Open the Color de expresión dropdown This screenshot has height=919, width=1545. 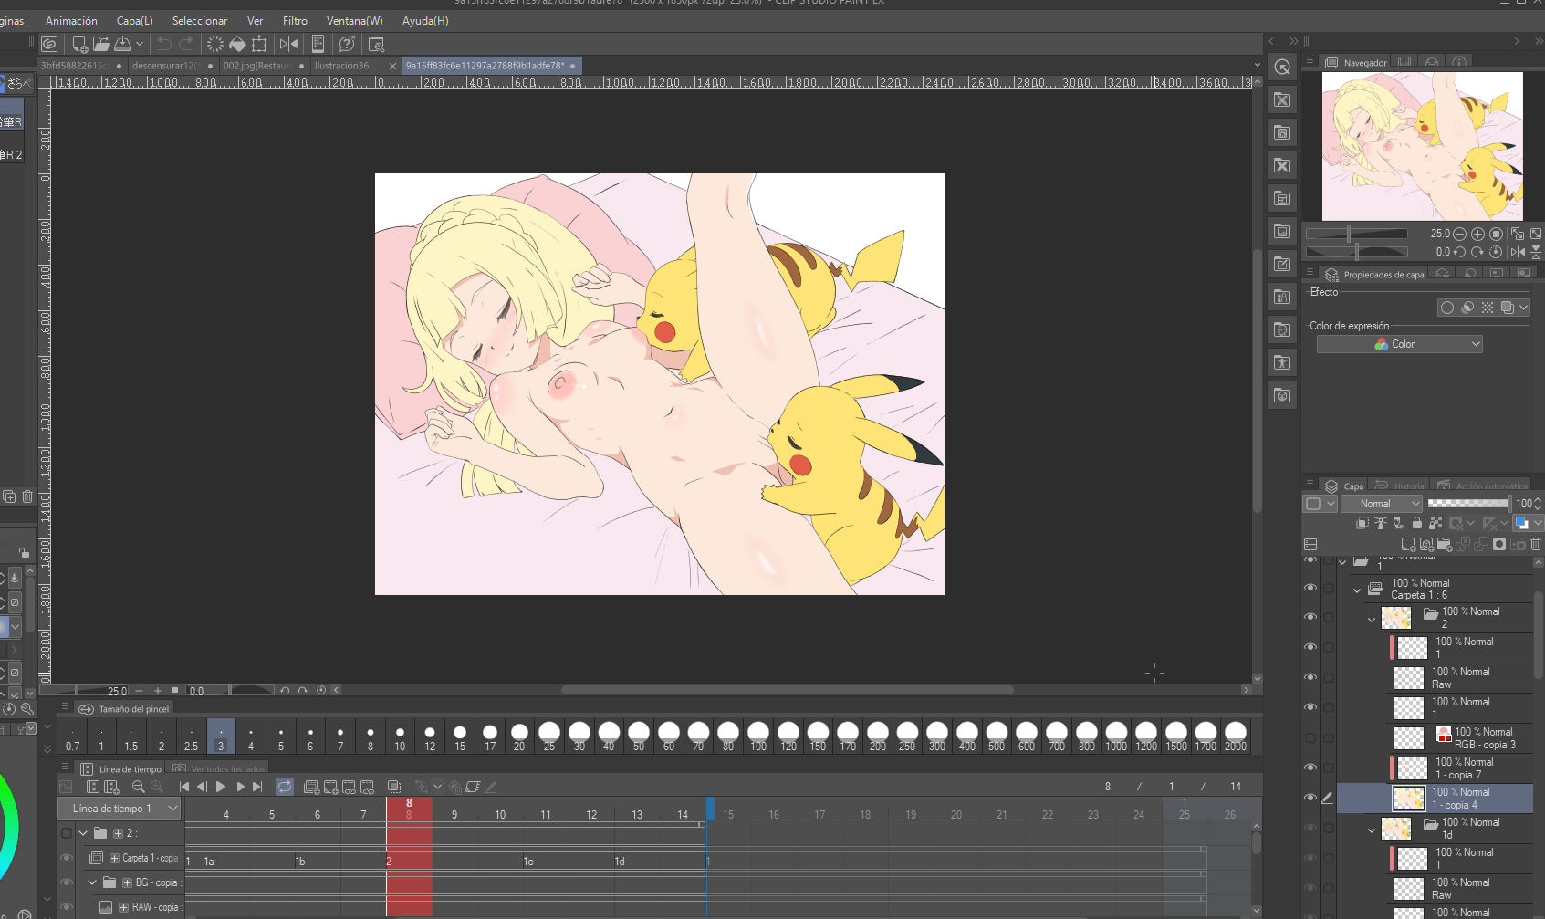pos(1399,344)
